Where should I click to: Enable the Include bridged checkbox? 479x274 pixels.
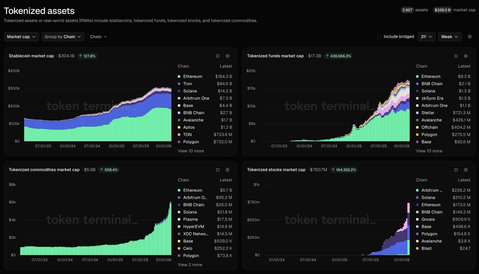[379, 37]
